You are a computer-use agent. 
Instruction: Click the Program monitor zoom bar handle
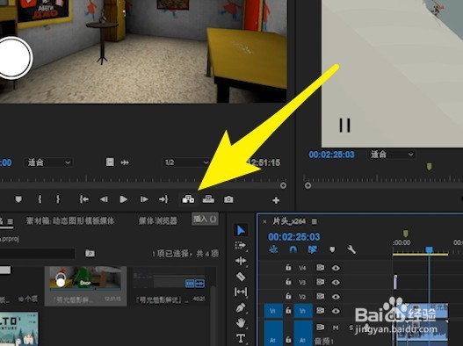click(x=307, y=185)
